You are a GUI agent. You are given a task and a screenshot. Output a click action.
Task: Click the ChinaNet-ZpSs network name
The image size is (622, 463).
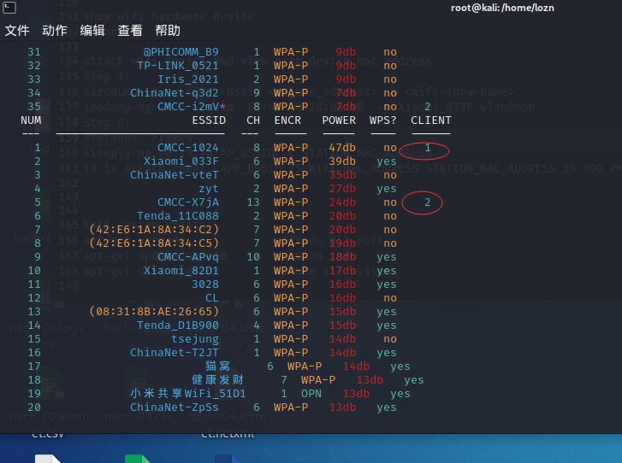click(175, 407)
